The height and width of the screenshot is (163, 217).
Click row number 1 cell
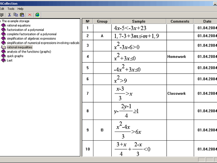[88, 28]
